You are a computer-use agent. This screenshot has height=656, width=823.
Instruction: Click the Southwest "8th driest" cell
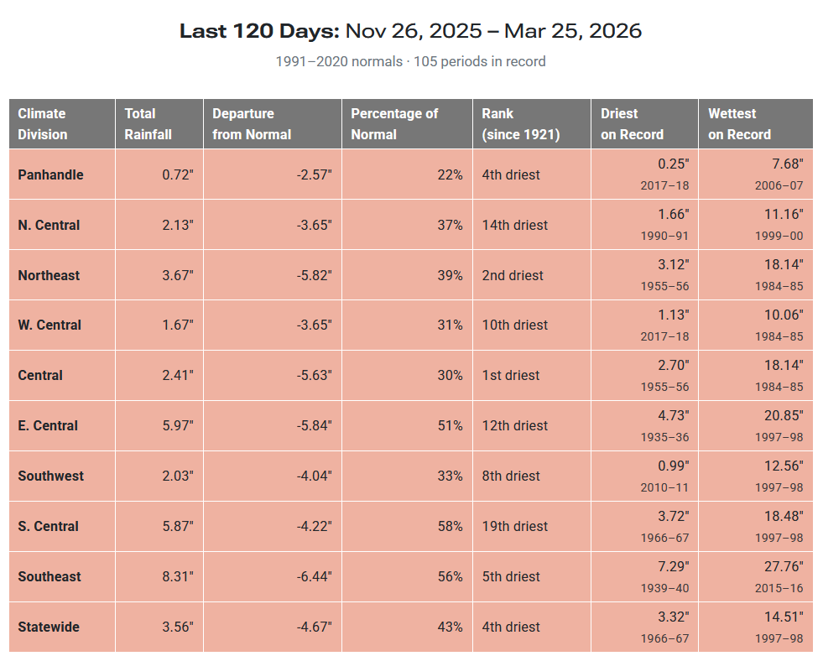pyautogui.click(x=511, y=476)
